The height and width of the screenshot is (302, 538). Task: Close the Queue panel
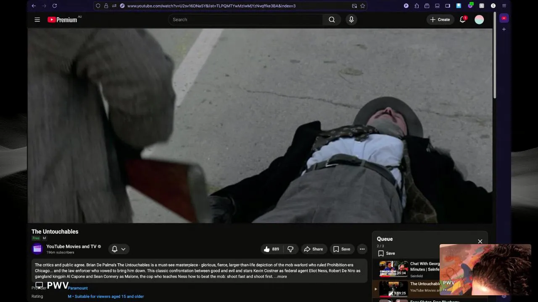click(480, 242)
